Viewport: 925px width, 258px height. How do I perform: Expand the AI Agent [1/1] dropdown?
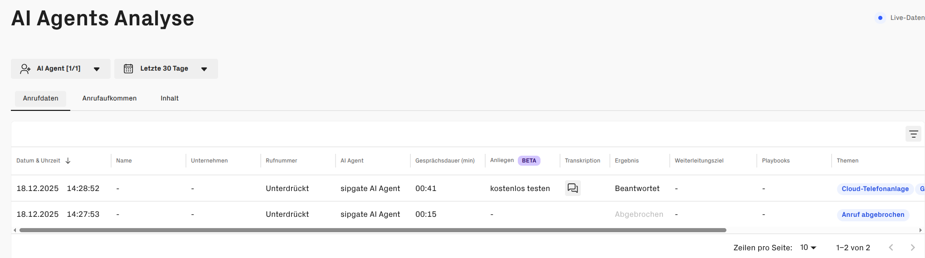click(97, 69)
